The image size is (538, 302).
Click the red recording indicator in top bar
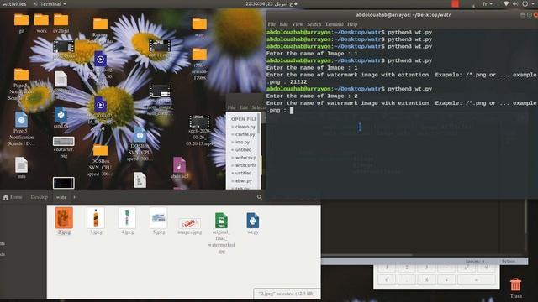pos(455,3)
